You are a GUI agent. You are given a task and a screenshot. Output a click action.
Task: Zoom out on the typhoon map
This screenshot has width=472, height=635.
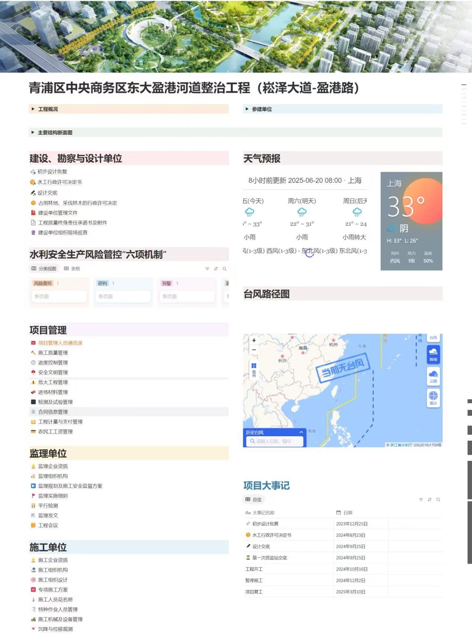click(254, 350)
